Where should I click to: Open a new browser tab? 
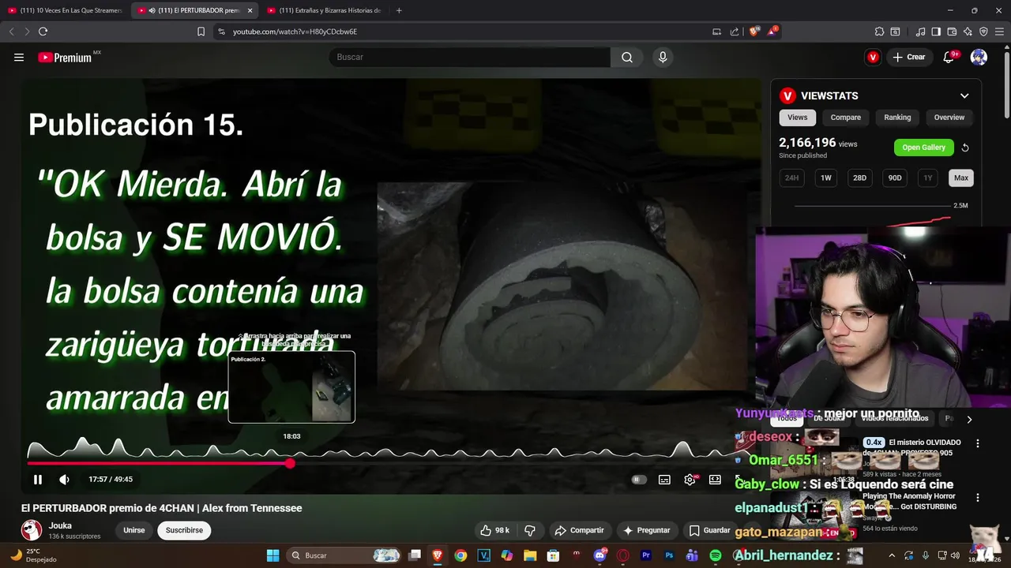399,10
